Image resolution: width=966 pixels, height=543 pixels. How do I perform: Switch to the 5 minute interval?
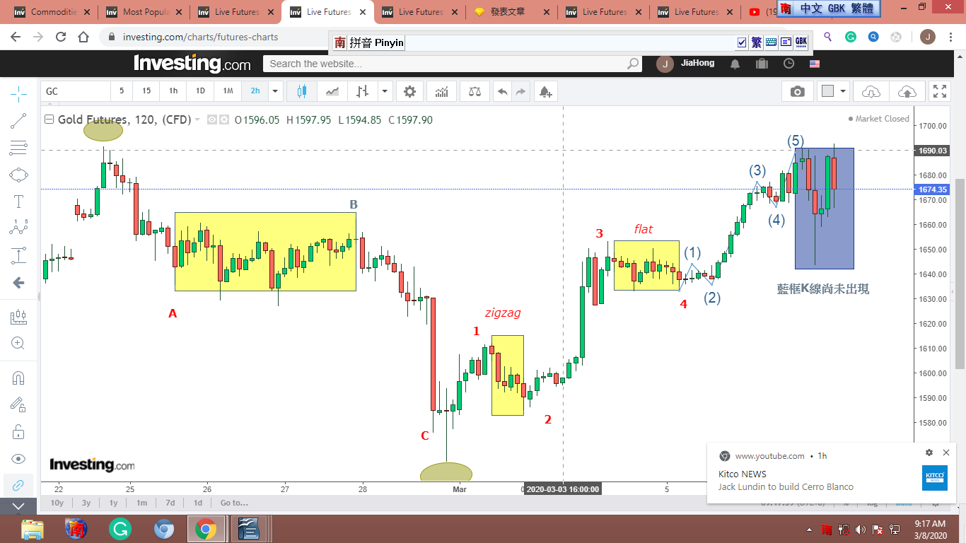pyautogui.click(x=122, y=91)
